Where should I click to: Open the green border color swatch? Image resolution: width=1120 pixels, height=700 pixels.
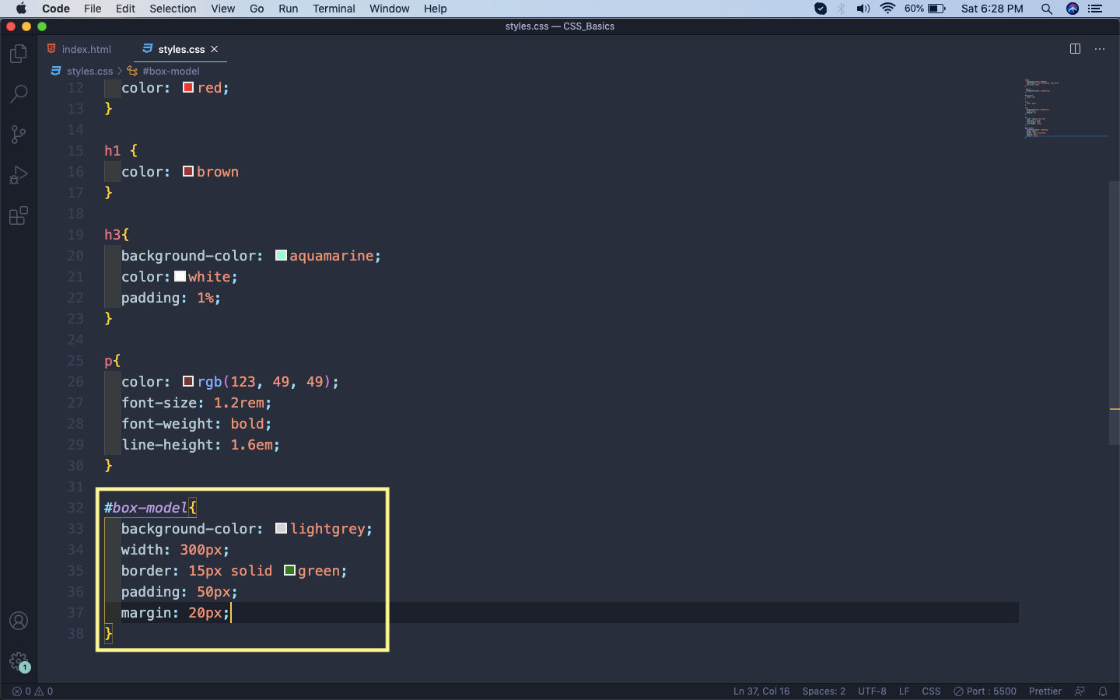[289, 570]
